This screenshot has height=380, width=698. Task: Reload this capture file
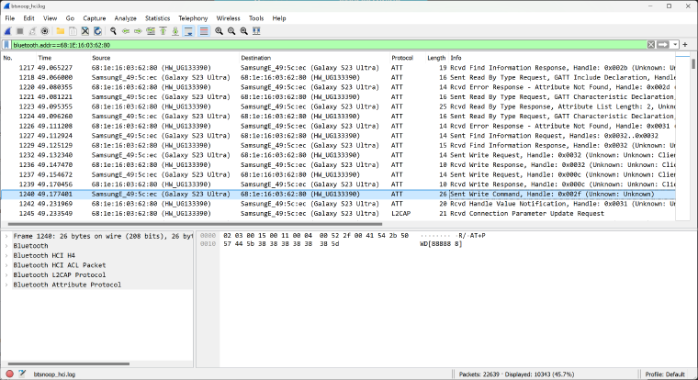97,31
